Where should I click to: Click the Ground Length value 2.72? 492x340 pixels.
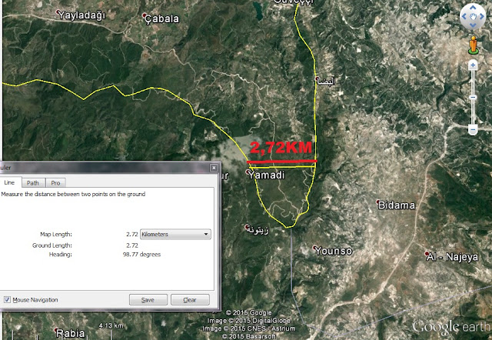coord(132,245)
